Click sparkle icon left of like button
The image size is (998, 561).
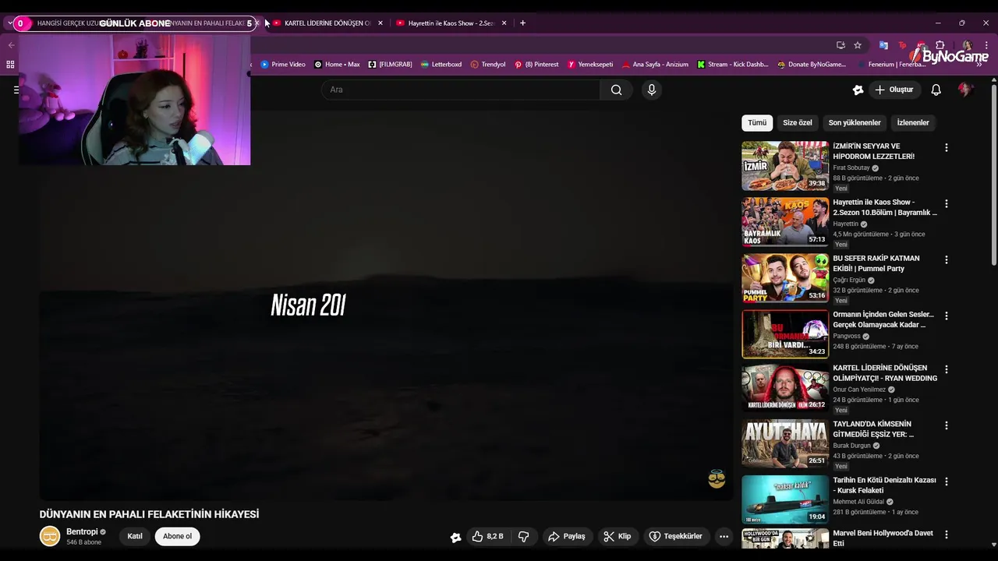click(x=456, y=537)
